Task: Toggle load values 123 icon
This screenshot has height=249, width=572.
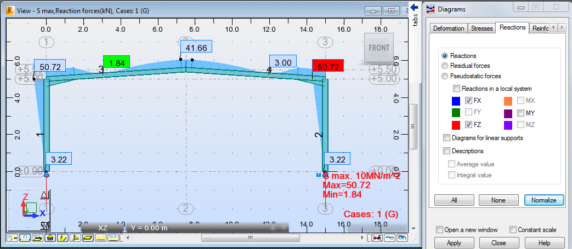Action: pyautogui.click(x=114, y=238)
